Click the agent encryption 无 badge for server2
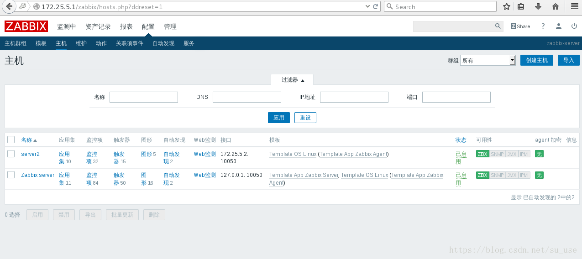This screenshot has height=259, width=582. pyautogui.click(x=539, y=154)
